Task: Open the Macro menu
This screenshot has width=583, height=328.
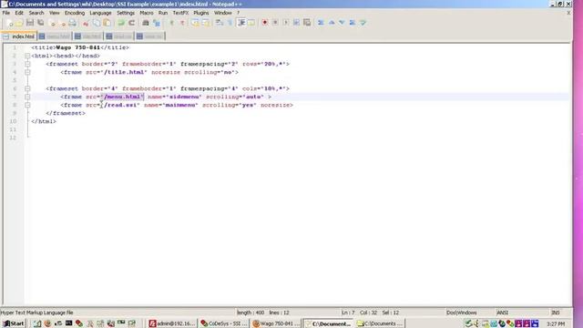Action: pyautogui.click(x=147, y=13)
